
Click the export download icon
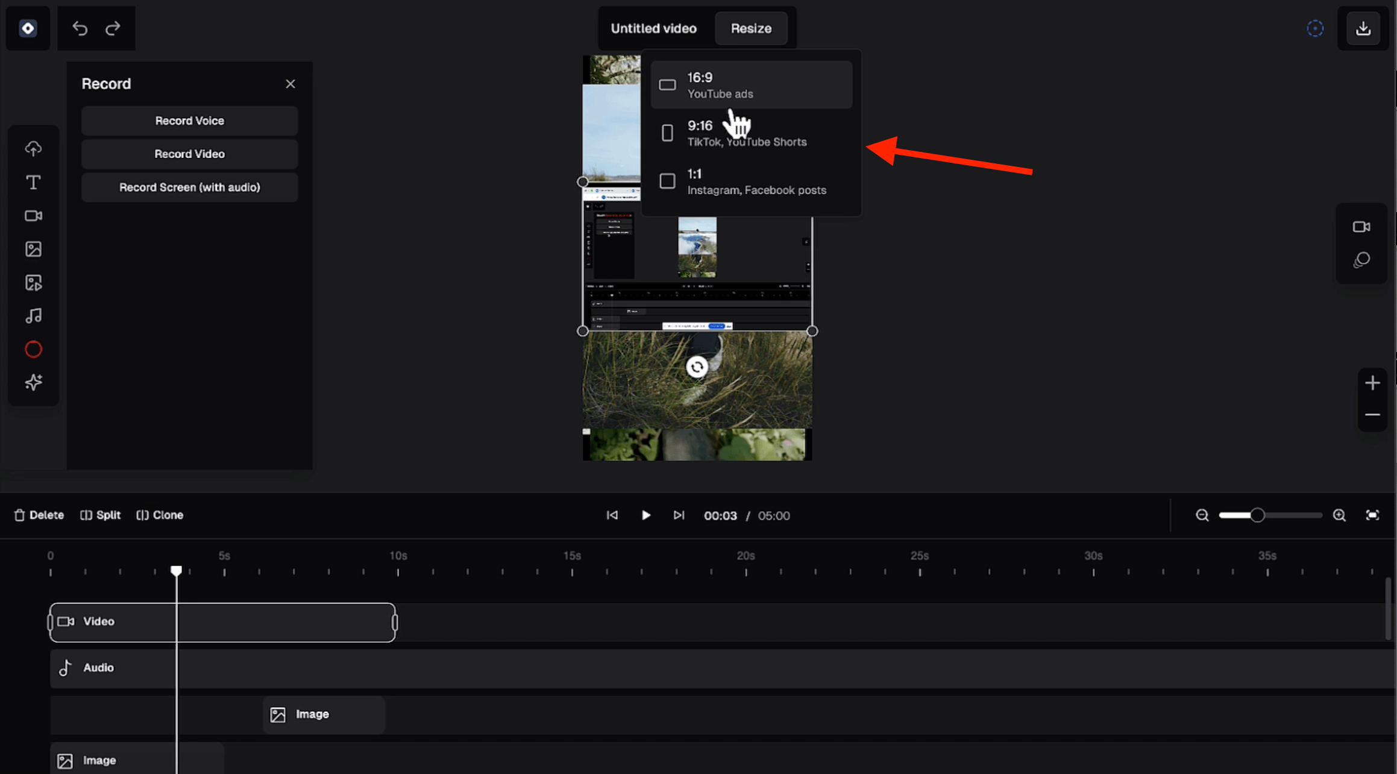pyautogui.click(x=1363, y=28)
